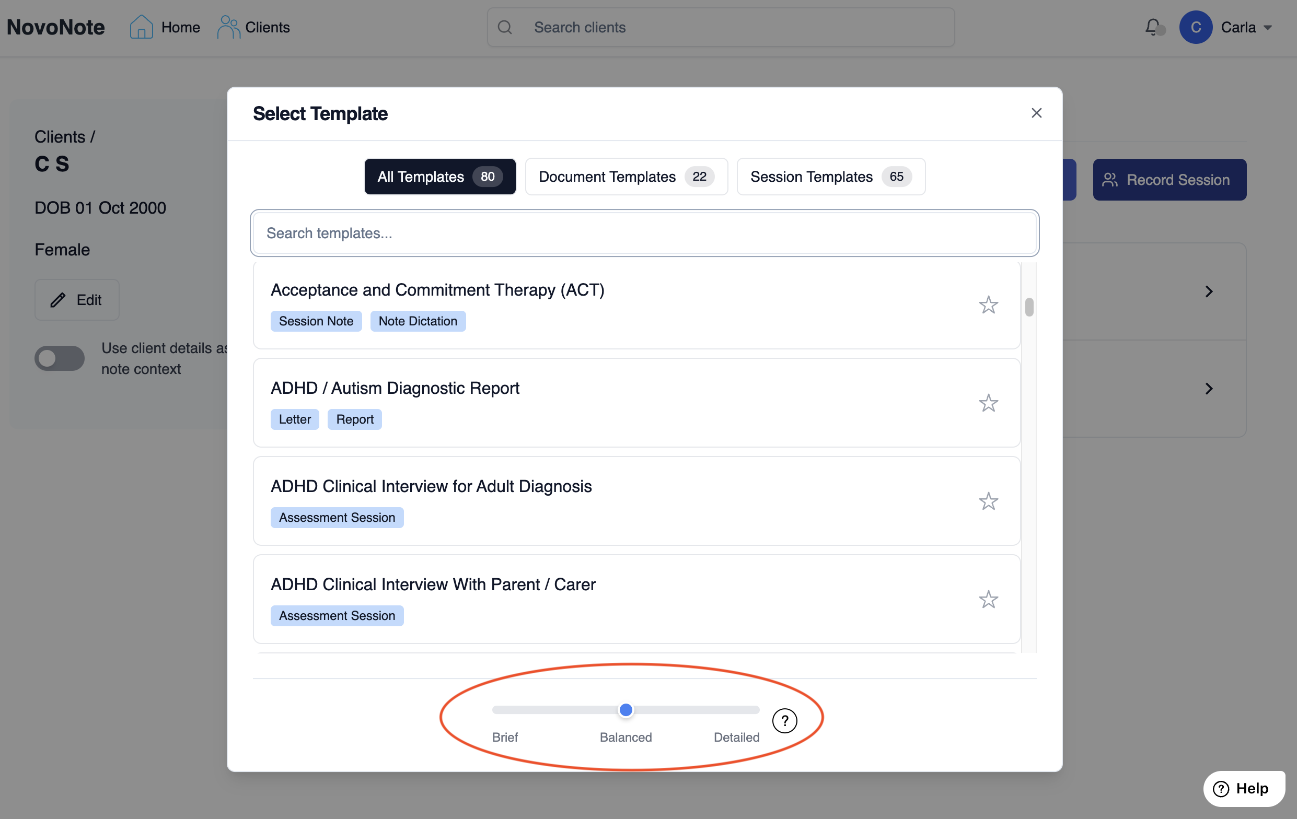This screenshot has width=1297, height=819.
Task: Expand the first right-side chevron row
Action: point(1209,291)
